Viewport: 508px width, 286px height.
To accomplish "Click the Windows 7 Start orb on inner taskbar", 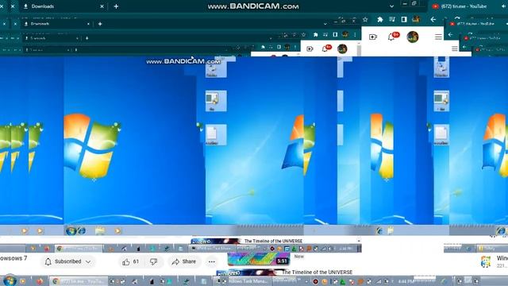I will click(x=71, y=231).
